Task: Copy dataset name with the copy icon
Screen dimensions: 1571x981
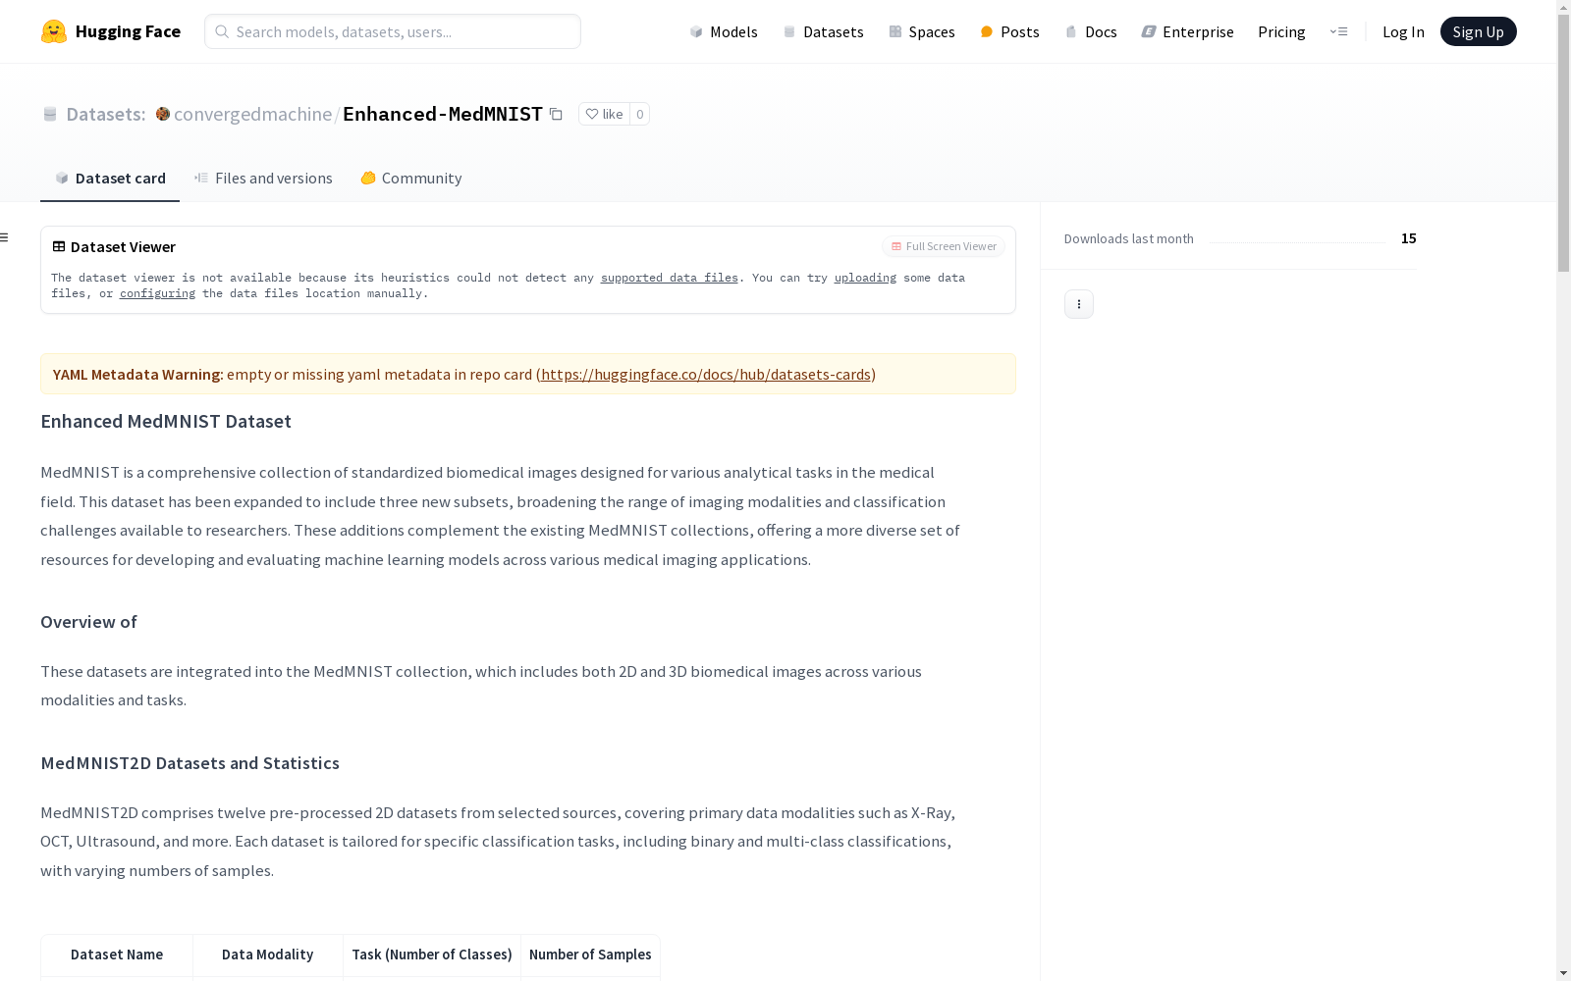Action: pyautogui.click(x=556, y=114)
